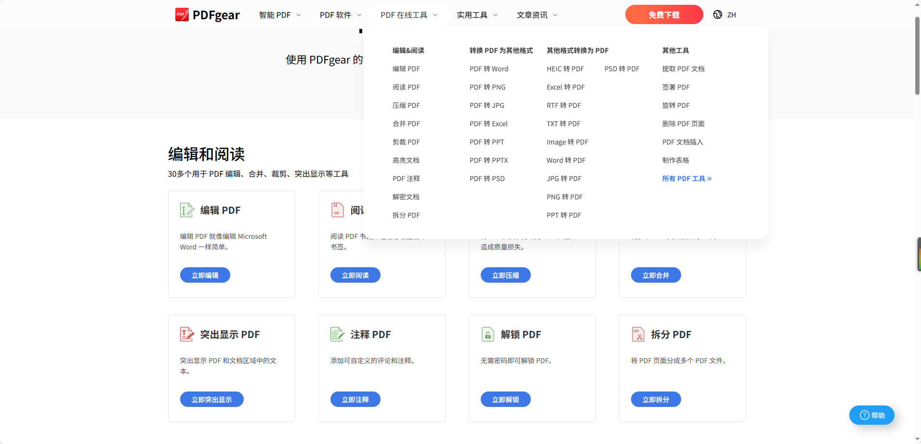Select PDF 转 JPG option

click(487, 105)
